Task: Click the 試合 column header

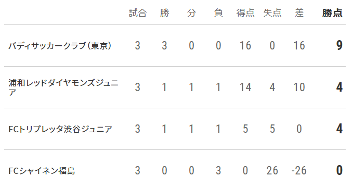Action: click(138, 13)
